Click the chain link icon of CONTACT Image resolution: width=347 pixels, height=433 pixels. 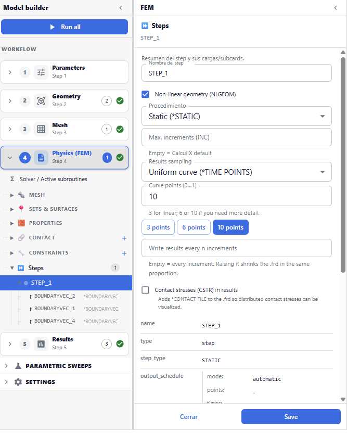[x=21, y=237]
